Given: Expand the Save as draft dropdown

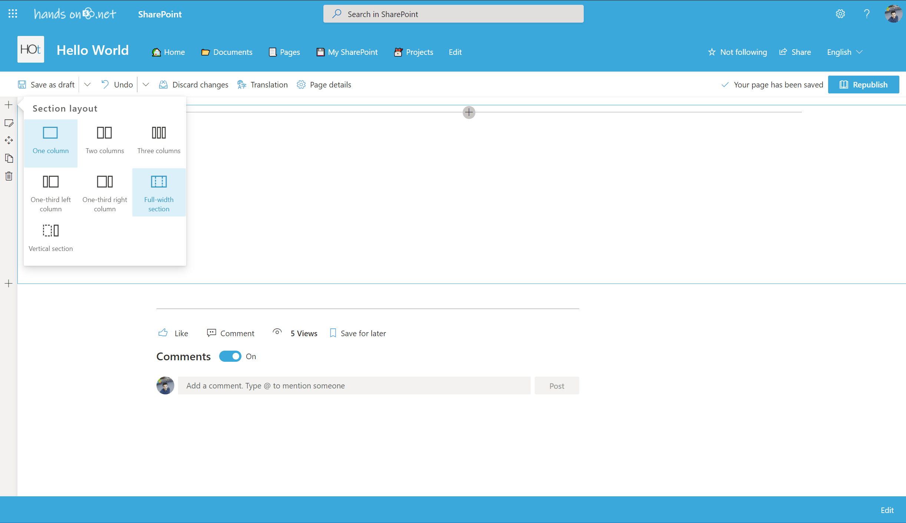Looking at the screenshot, I should point(88,84).
